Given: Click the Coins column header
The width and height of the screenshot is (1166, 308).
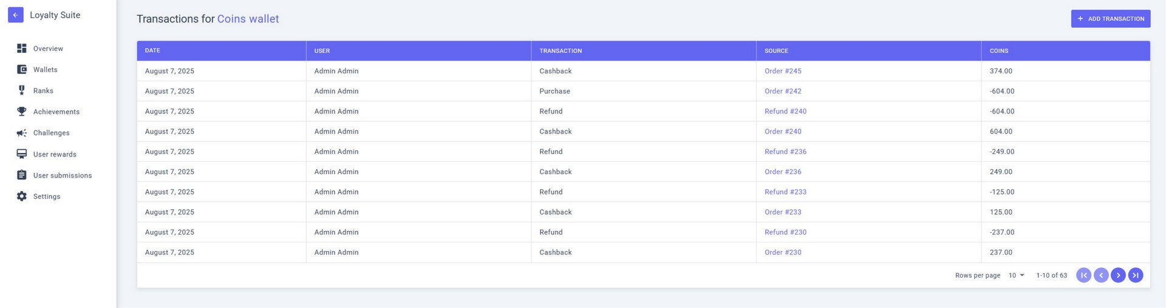Looking at the screenshot, I should (998, 51).
